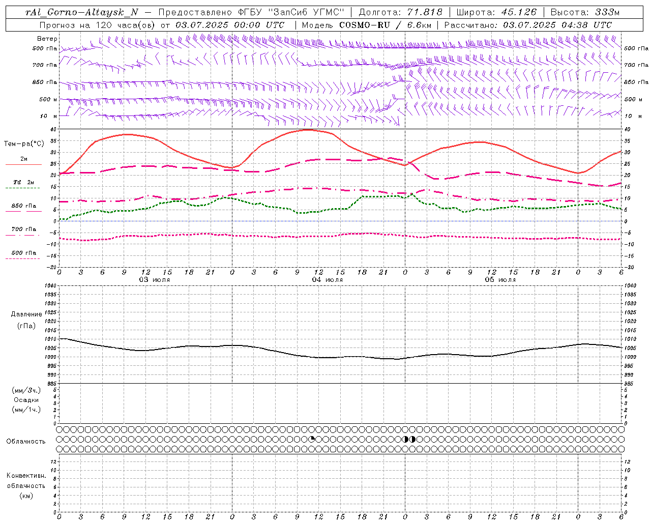Click the quarter-filled cloud circle on 04 июля

312,439
